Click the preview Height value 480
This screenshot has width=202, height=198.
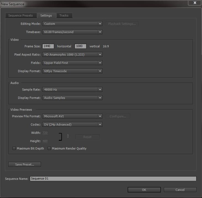(x=45, y=141)
